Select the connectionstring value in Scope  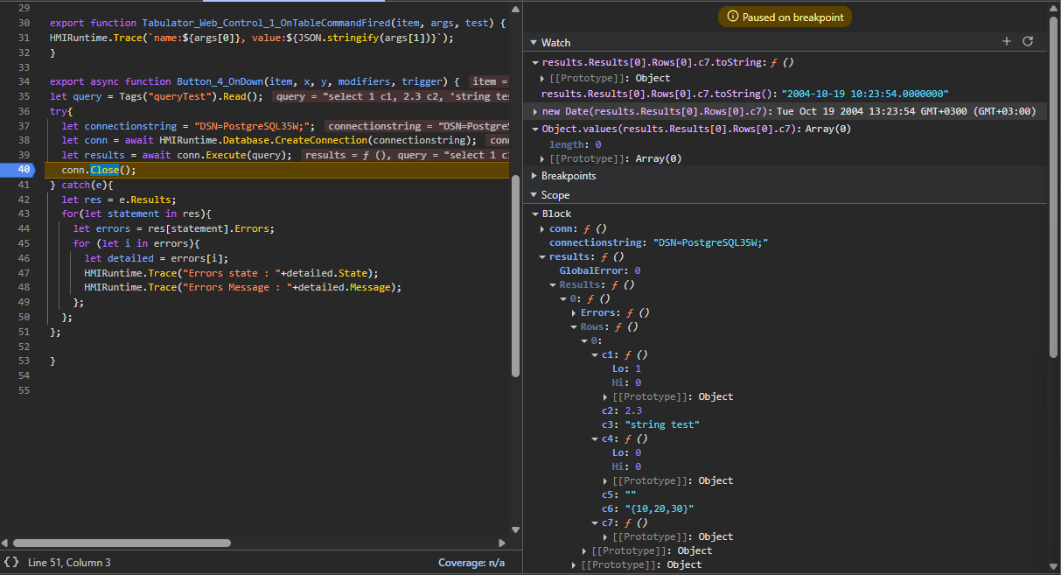[x=711, y=242]
